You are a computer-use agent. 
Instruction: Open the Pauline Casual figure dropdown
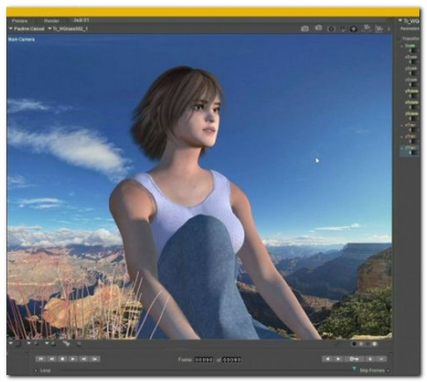coord(25,29)
